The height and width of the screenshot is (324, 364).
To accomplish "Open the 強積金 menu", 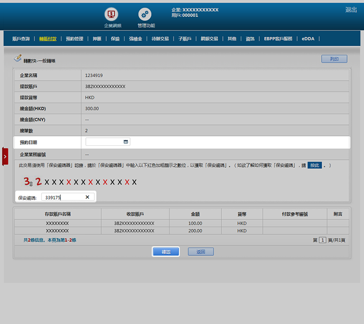I will 135,38.
